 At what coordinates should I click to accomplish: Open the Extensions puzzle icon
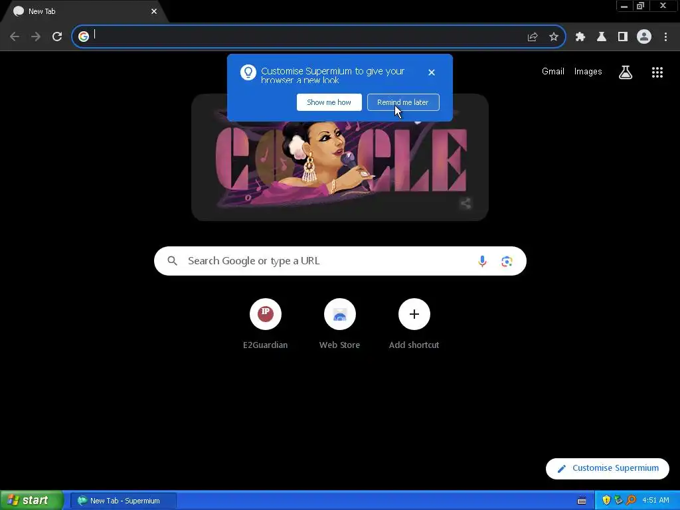point(580,37)
